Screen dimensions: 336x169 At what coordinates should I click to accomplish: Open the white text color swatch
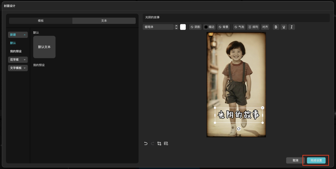pos(183,27)
